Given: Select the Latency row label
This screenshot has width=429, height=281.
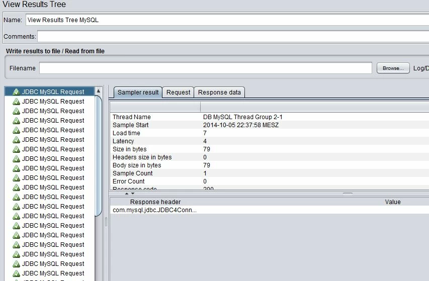Looking at the screenshot, I should click(123, 141).
